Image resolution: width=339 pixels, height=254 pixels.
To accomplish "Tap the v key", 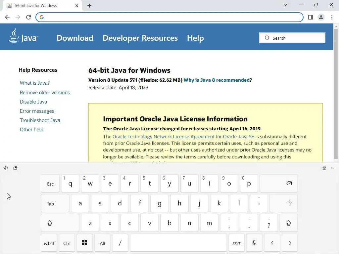I will (150, 223).
